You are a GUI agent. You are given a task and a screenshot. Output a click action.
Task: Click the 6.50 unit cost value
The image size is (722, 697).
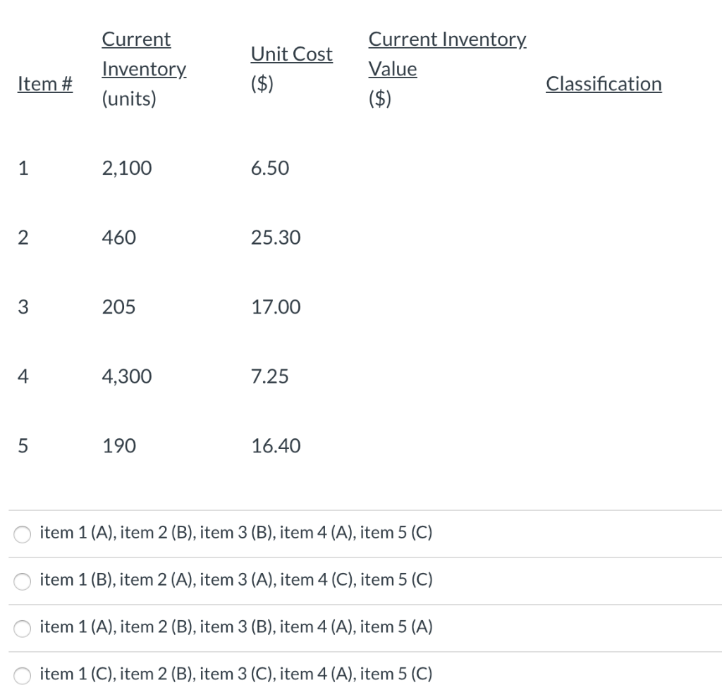coord(270,168)
